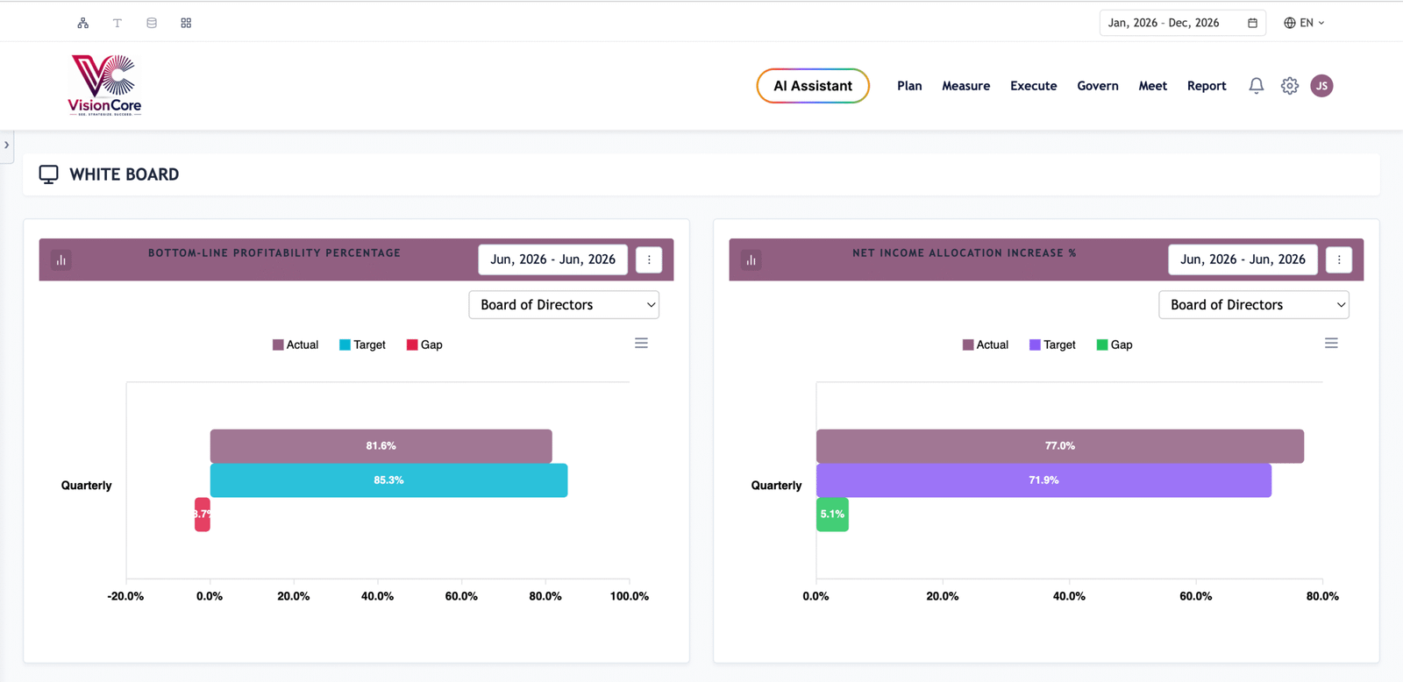
Task: Open the EN language selector
Action: (x=1305, y=23)
